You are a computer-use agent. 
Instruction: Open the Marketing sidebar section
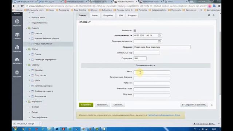(x=17, y=23)
